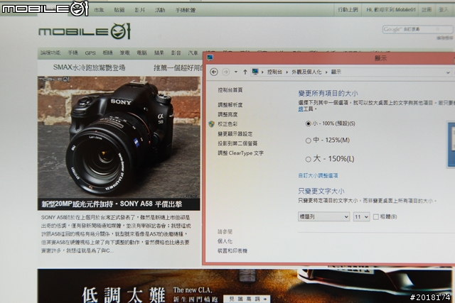Image resolution: width=455 pixels, height=303 pixels.
Task: Click the monitor icon in the address bar
Action: (255, 72)
